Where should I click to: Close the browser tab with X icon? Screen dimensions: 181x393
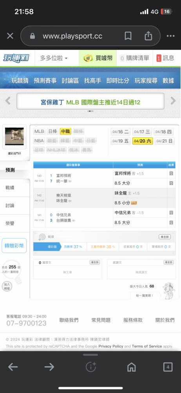click(10, 36)
